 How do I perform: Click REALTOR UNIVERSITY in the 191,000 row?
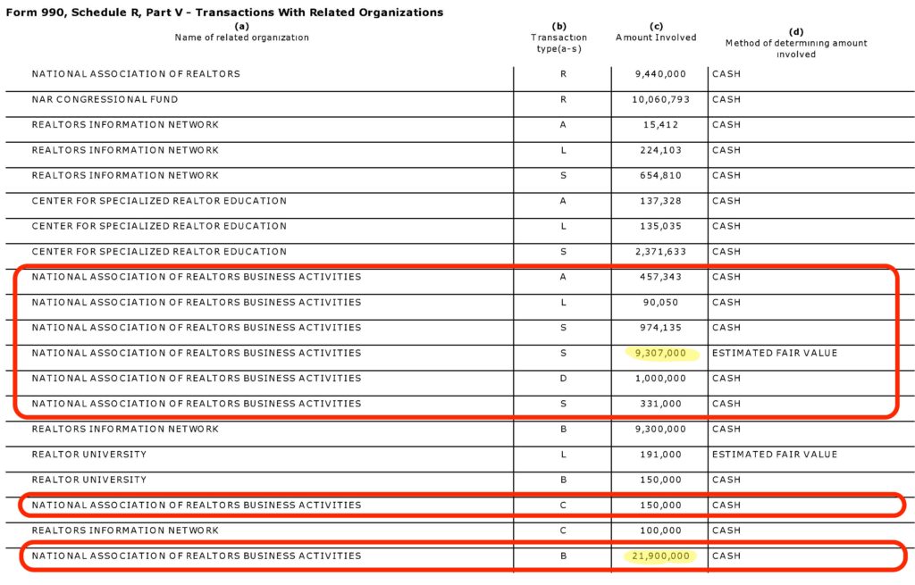89,455
